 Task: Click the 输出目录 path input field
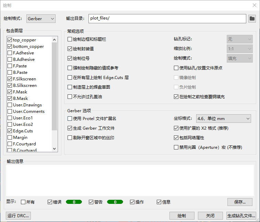(x=167, y=18)
